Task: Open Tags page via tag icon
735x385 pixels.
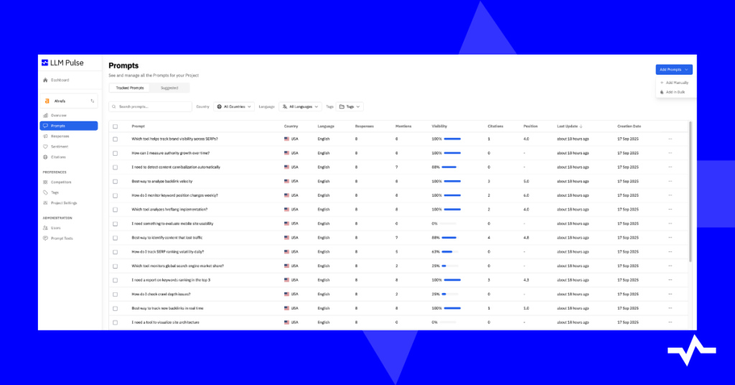Action: pos(45,192)
